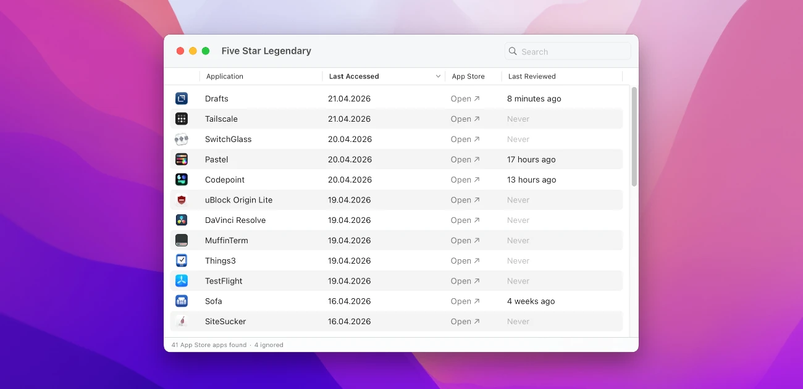Open SiteSucker in the App Store
The width and height of the screenshot is (803, 389).
click(x=465, y=322)
